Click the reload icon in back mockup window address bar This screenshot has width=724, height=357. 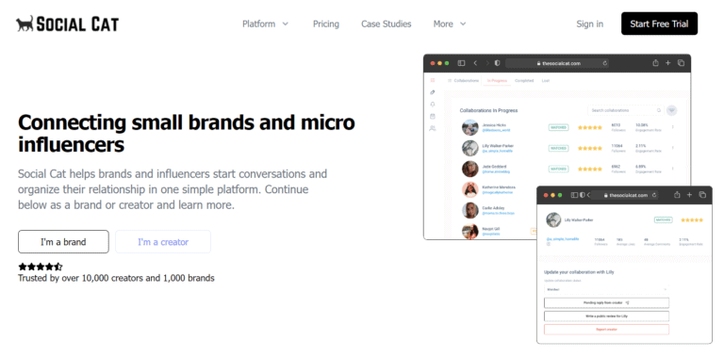pyautogui.click(x=605, y=63)
